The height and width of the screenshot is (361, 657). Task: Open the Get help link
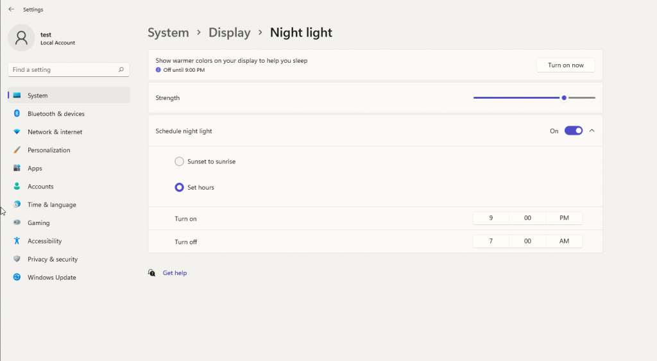(x=175, y=273)
